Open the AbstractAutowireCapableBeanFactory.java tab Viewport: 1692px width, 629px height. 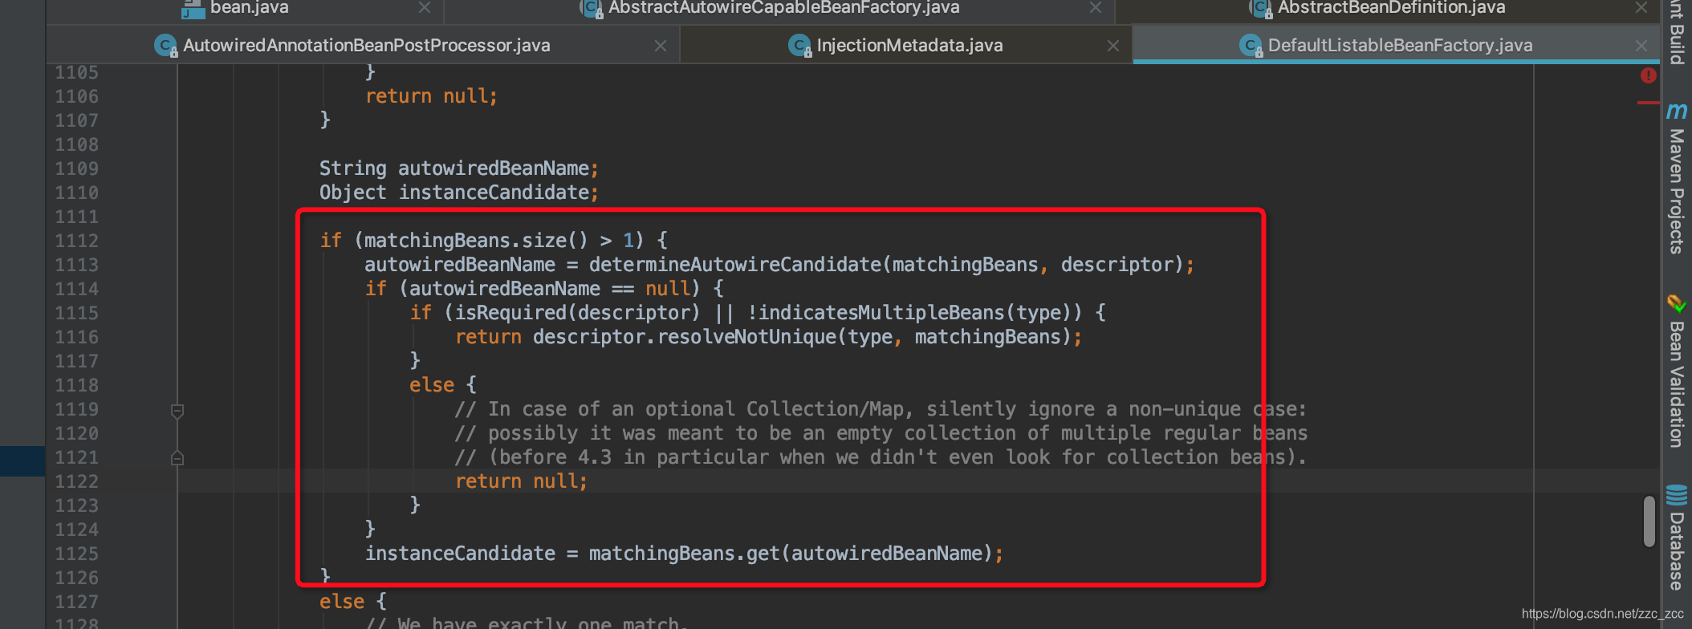click(x=783, y=8)
